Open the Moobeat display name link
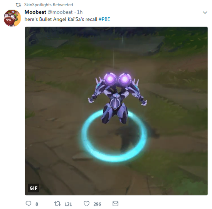212x209 pixels. 35,12
